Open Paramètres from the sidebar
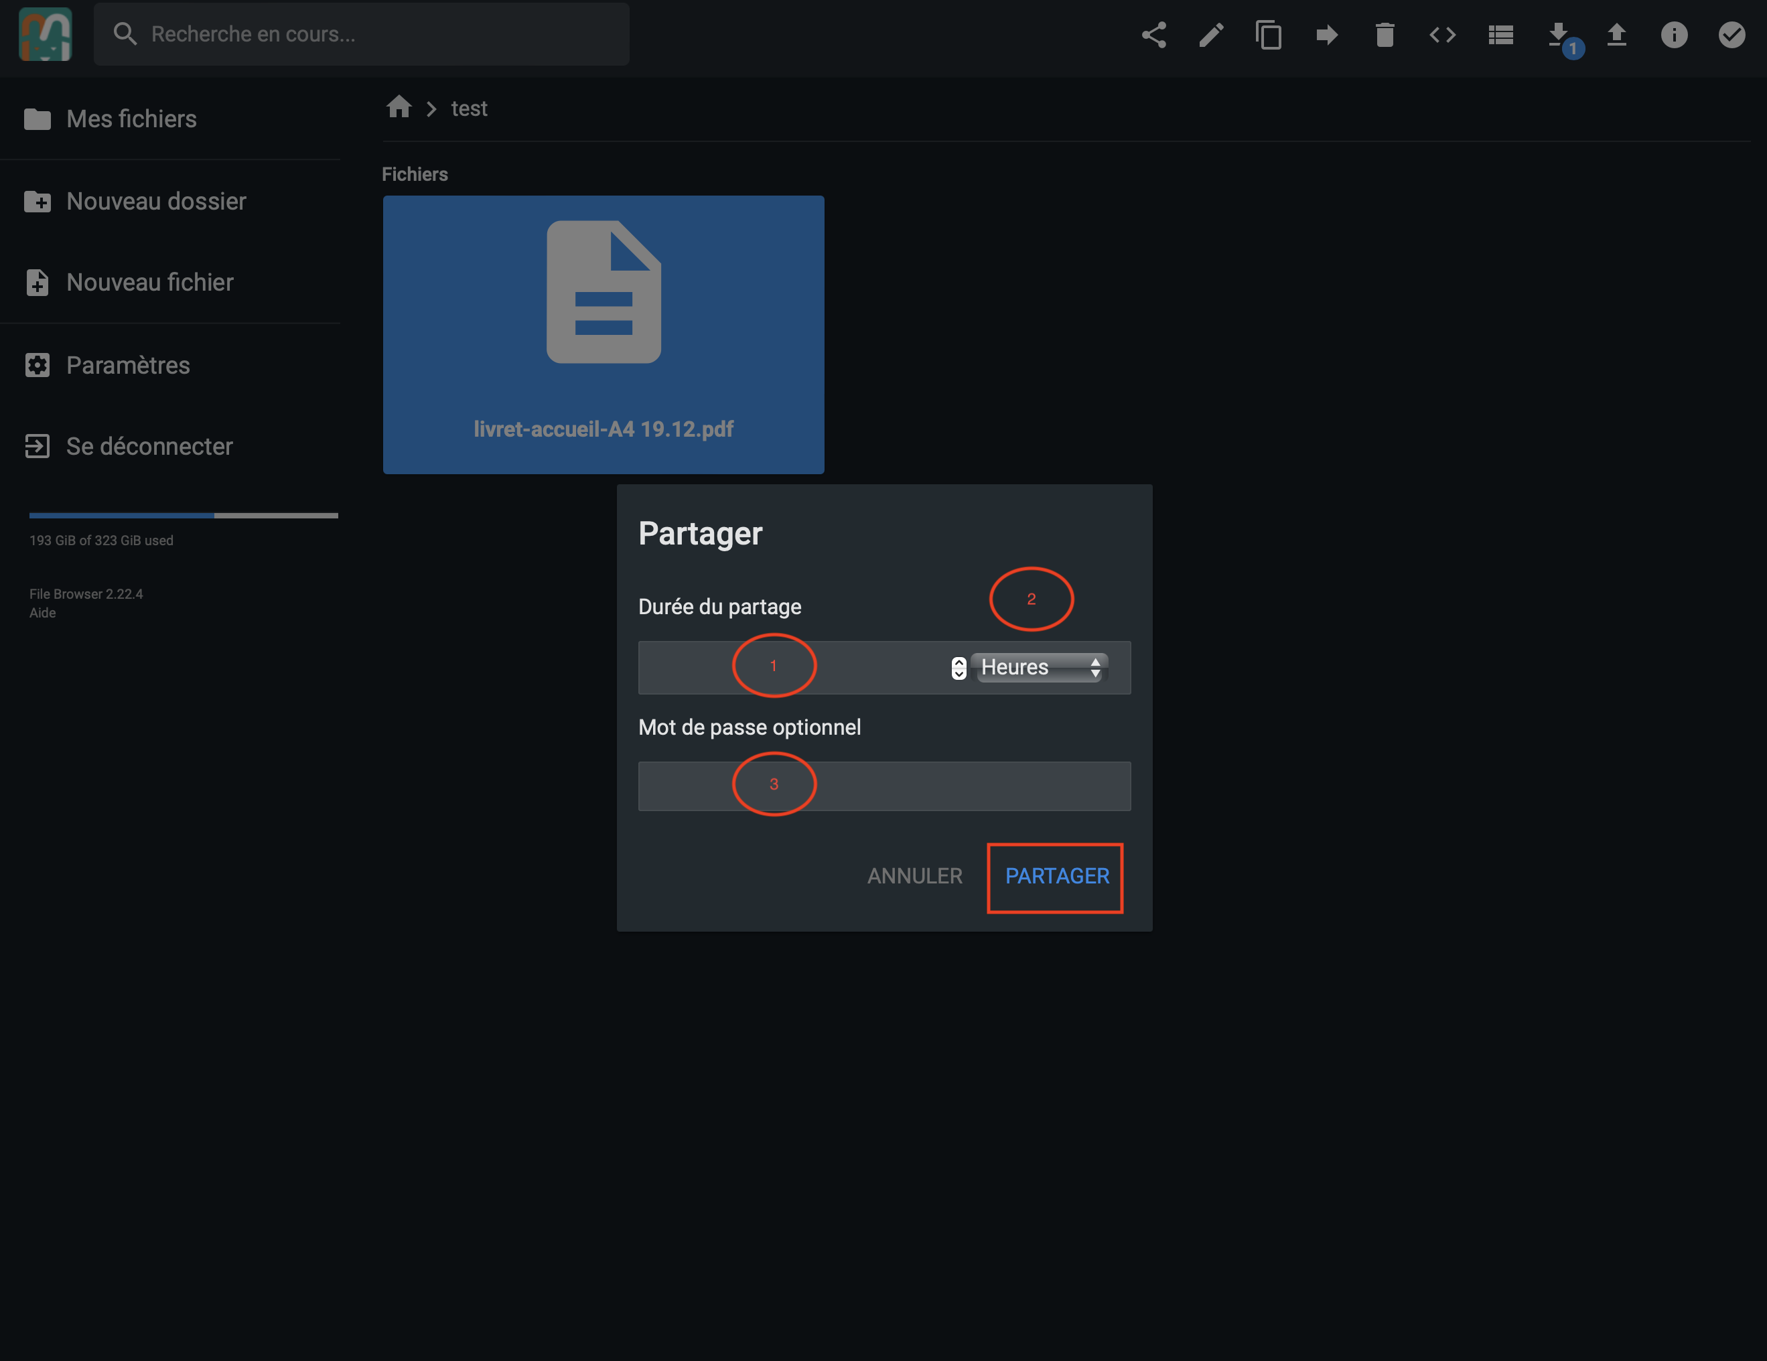 coord(128,365)
